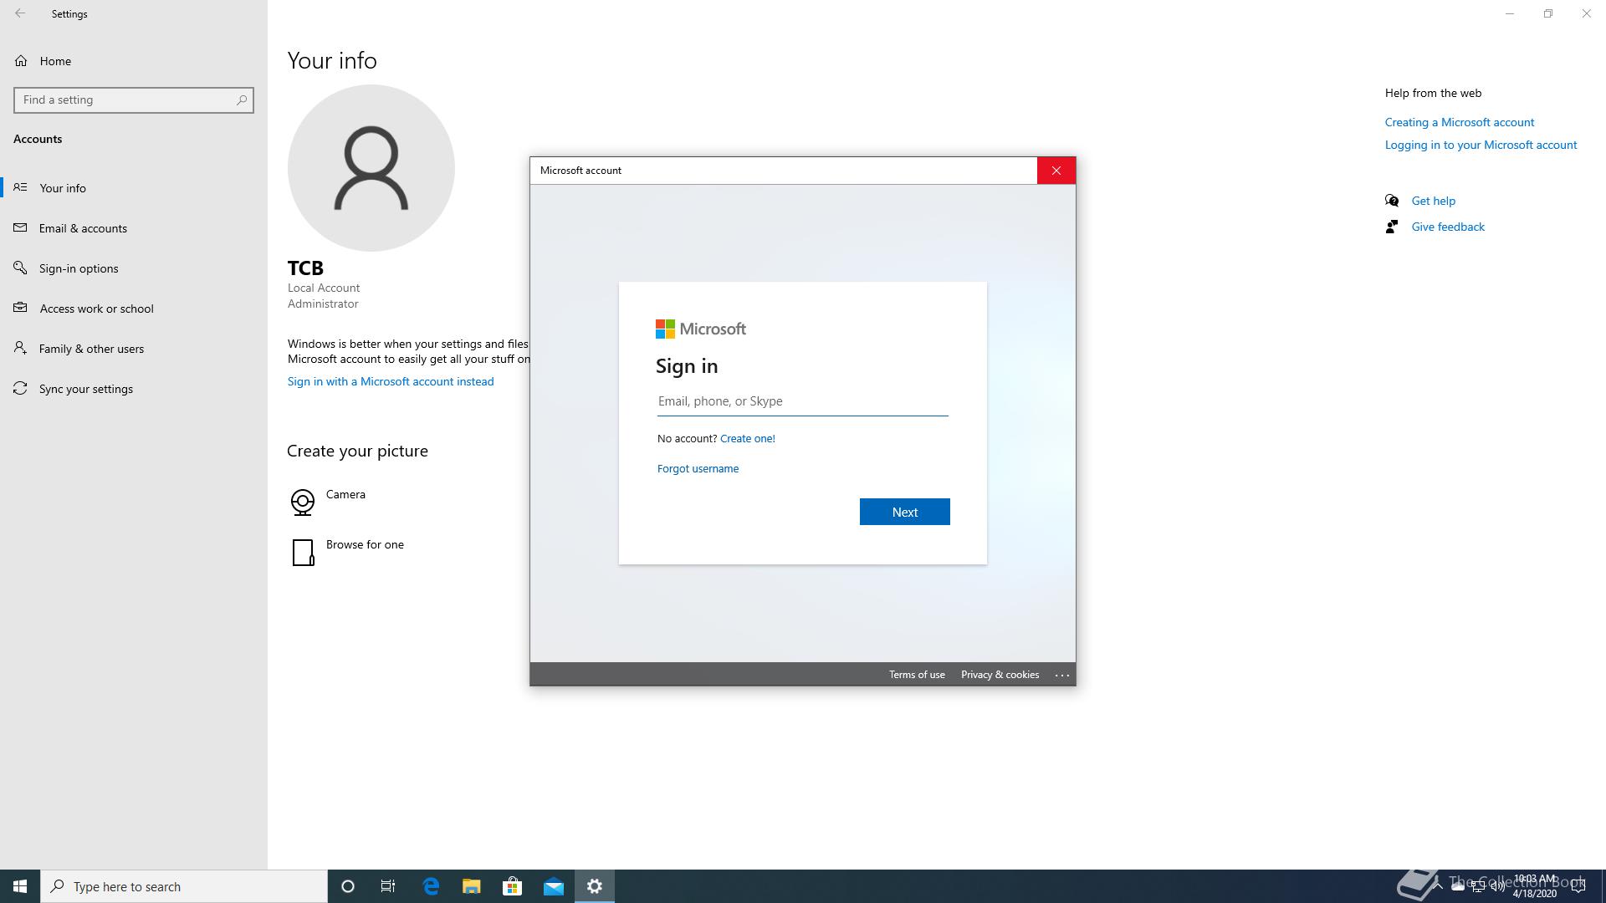Click the three-dot more options in dialog footer
Image resolution: width=1606 pixels, height=903 pixels.
(x=1062, y=675)
